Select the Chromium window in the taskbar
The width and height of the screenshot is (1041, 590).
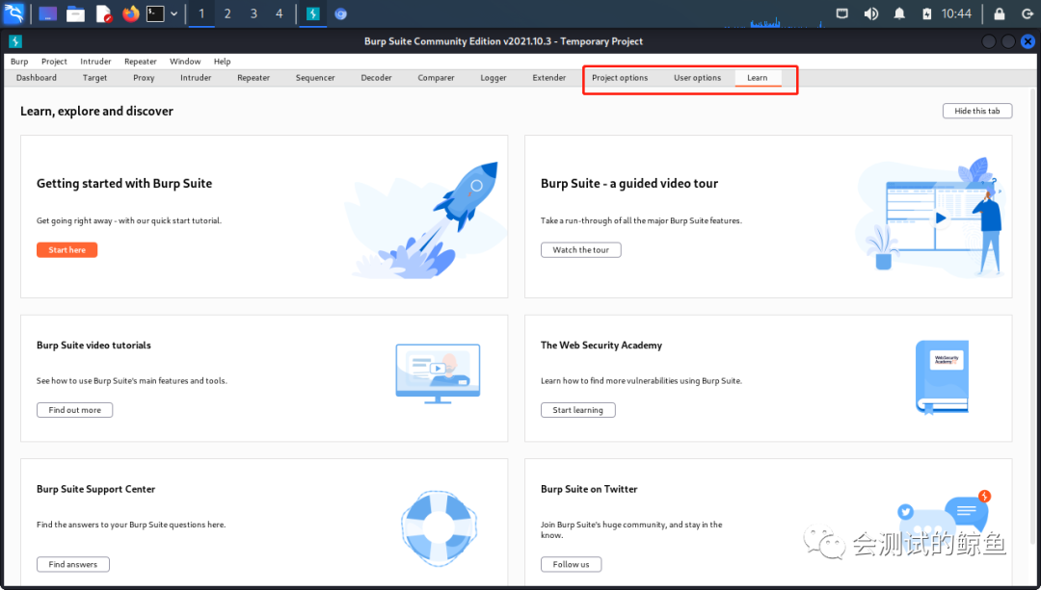340,13
